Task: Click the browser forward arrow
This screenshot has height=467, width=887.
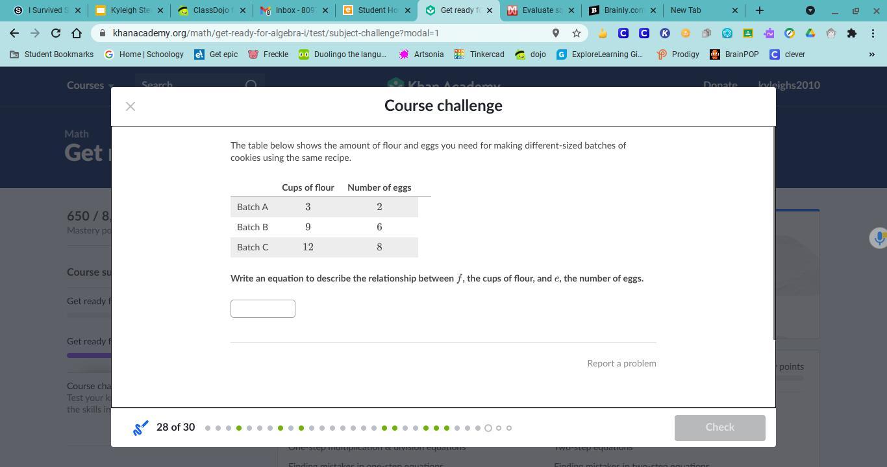Action: pyautogui.click(x=35, y=33)
